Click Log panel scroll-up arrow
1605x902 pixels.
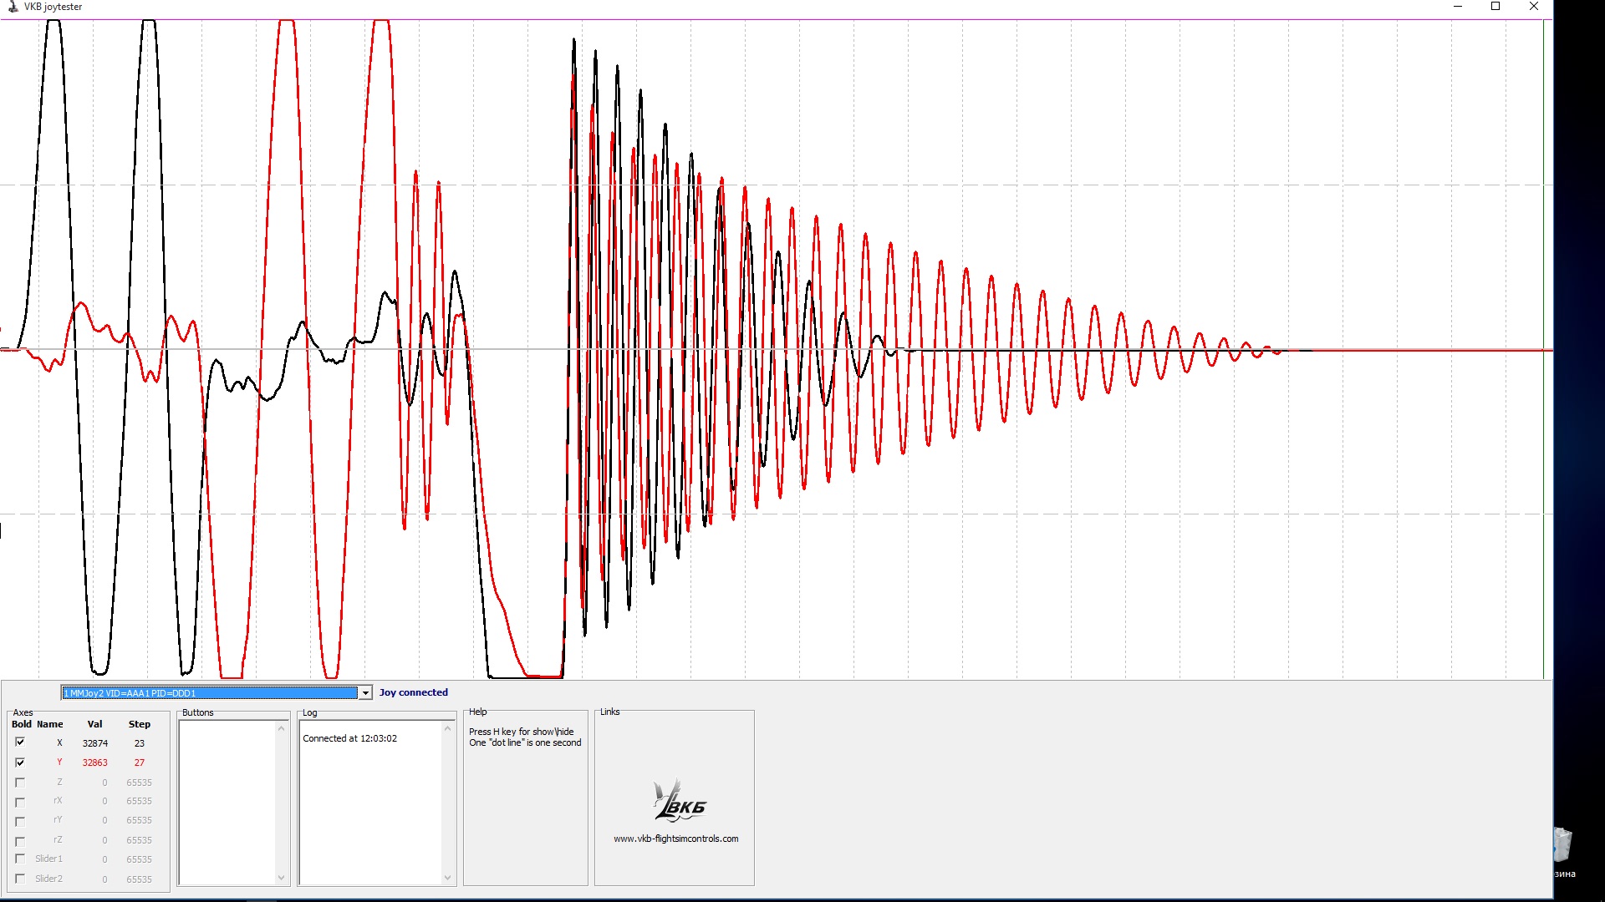pyautogui.click(x=448, y=729)
